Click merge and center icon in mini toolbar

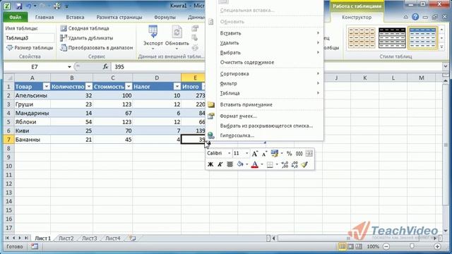309,154
